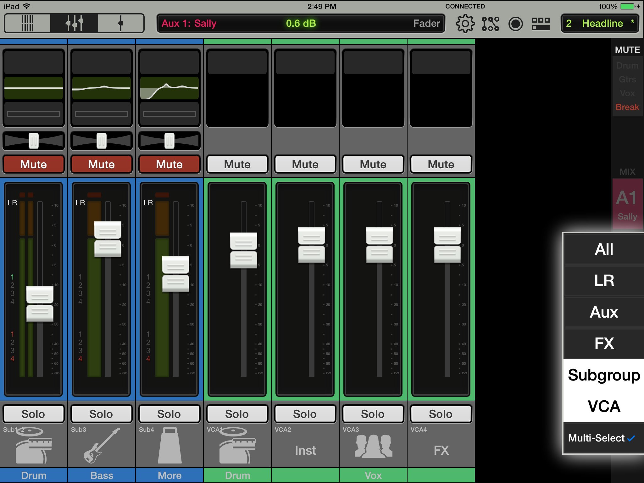Image resolution: width=644 pixels, height=483 pixels.
Task: Tap the record circle icon
Action: tap(515, 24)
